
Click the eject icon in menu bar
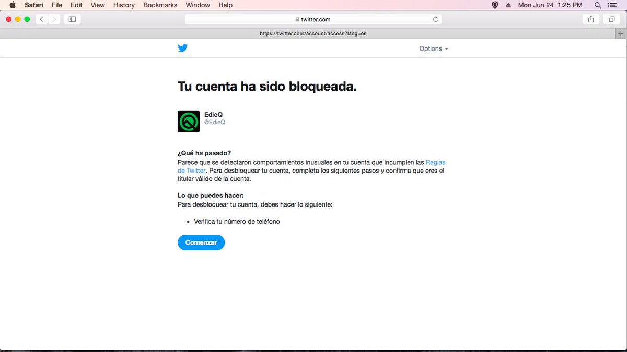[508, 5]
